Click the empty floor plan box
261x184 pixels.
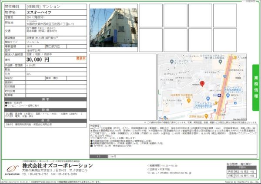click(x=123, y=87)
